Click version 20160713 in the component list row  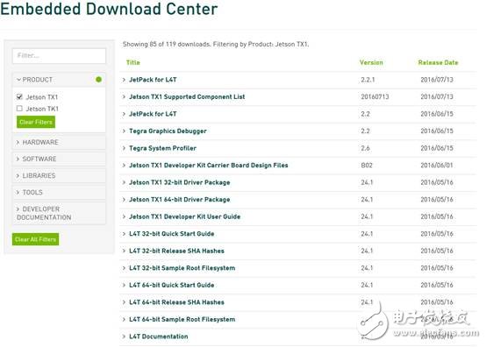point(375,97)
